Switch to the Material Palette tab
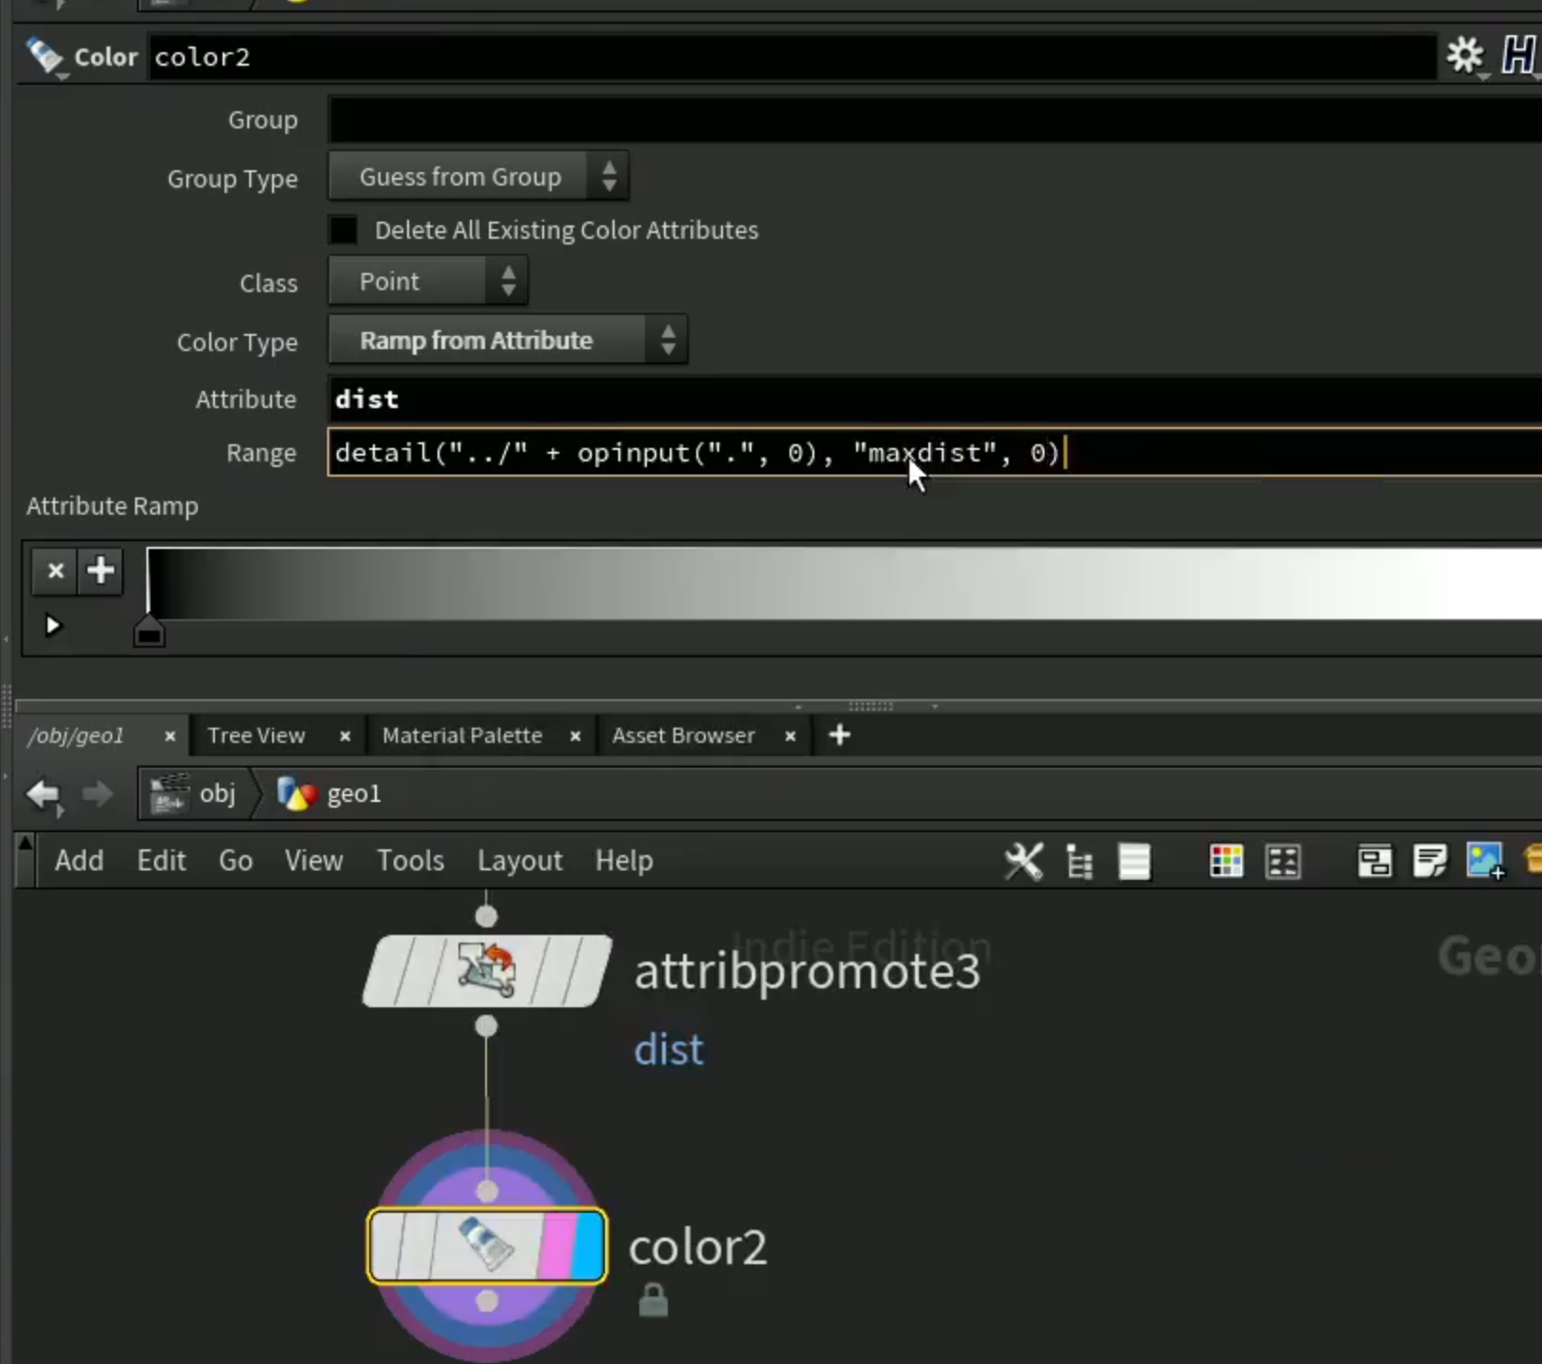Image resolution: width=1542 pixels, height=1364 pixels. click(462, 735)
